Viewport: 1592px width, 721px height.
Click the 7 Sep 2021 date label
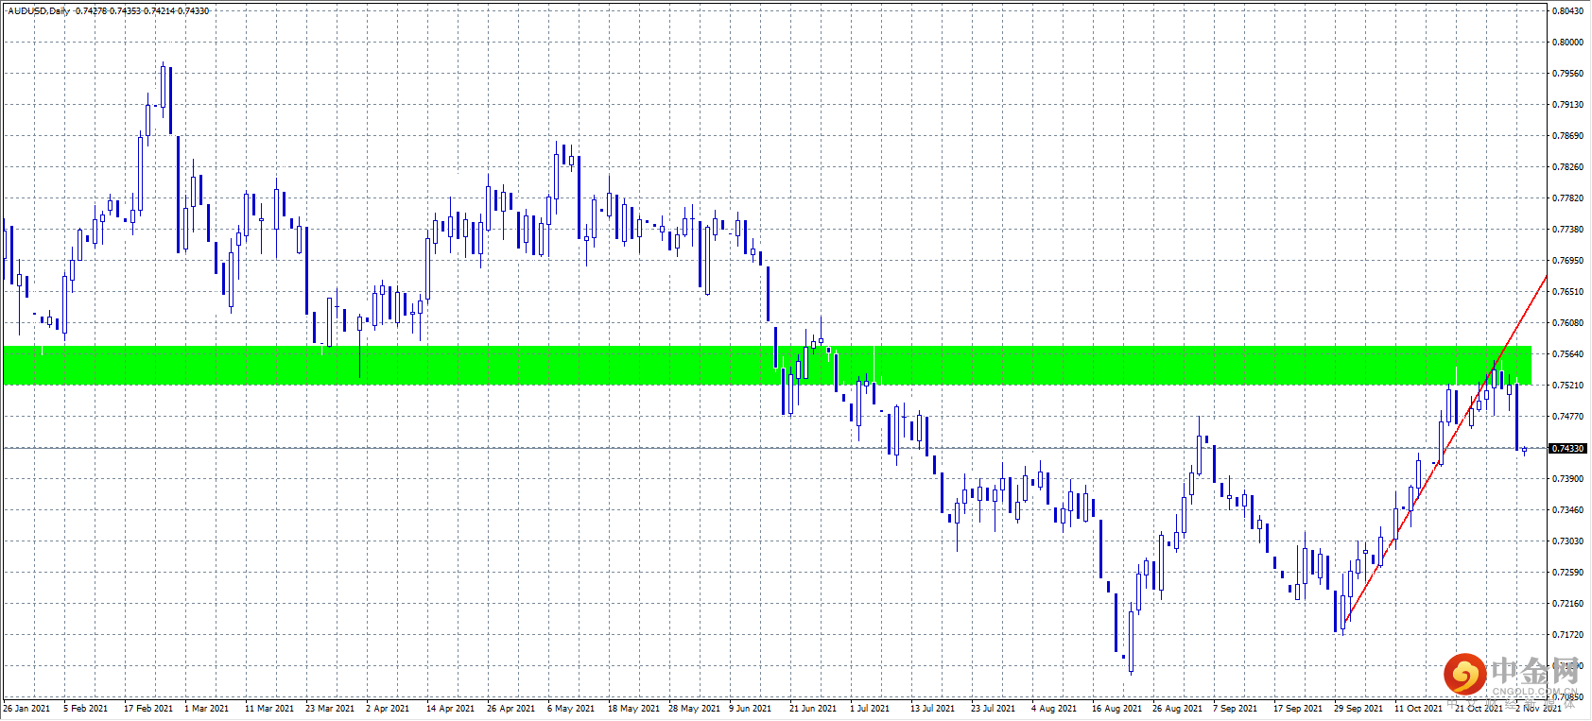pyautogui.click(x=1236, y=709)
